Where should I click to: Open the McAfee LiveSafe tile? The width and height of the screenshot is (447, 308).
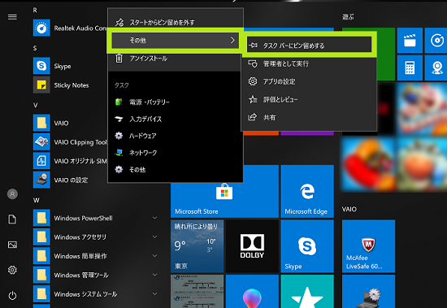click(x=368, y=246)
